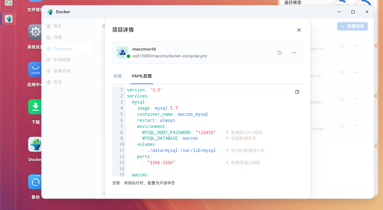
Task: Close the 项目详情 dialog
Action: click(x=299, y=30)
